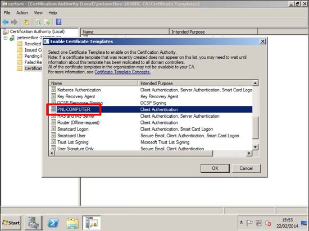Viewport: 309px width, 231px height.
Task: Select the Certificate Templates folder
Action: click(33, 68)
